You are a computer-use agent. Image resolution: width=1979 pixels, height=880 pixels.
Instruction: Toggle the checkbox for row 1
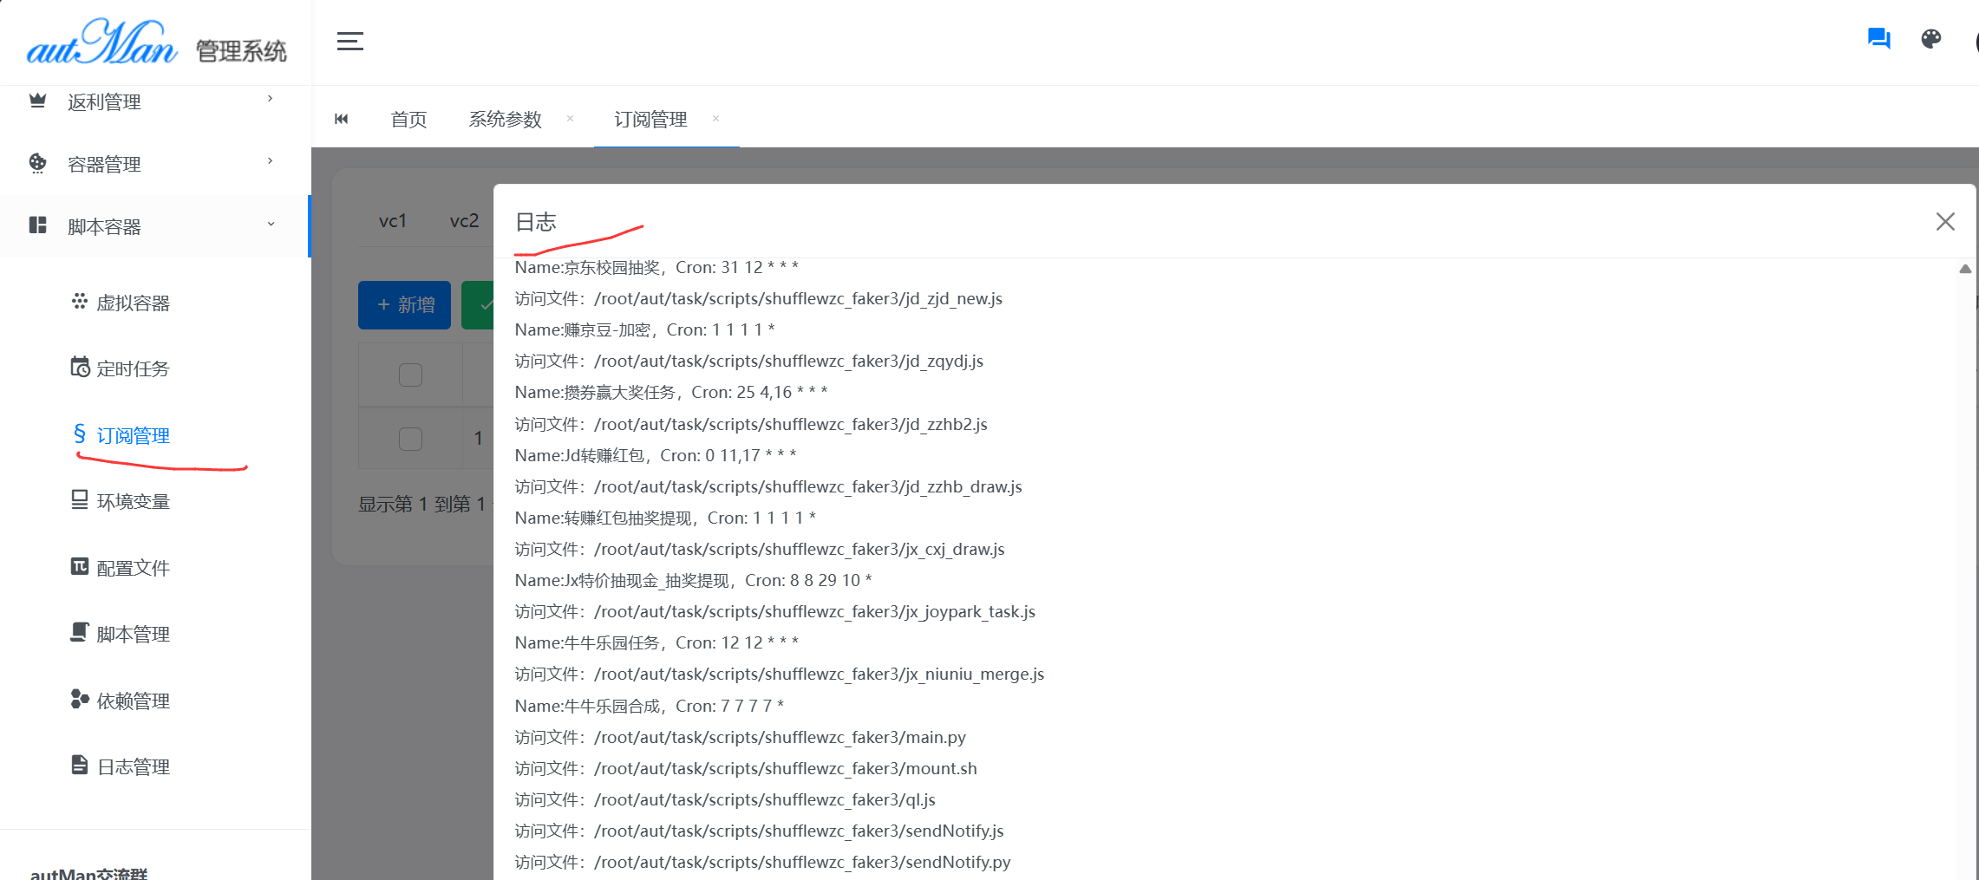410,438
